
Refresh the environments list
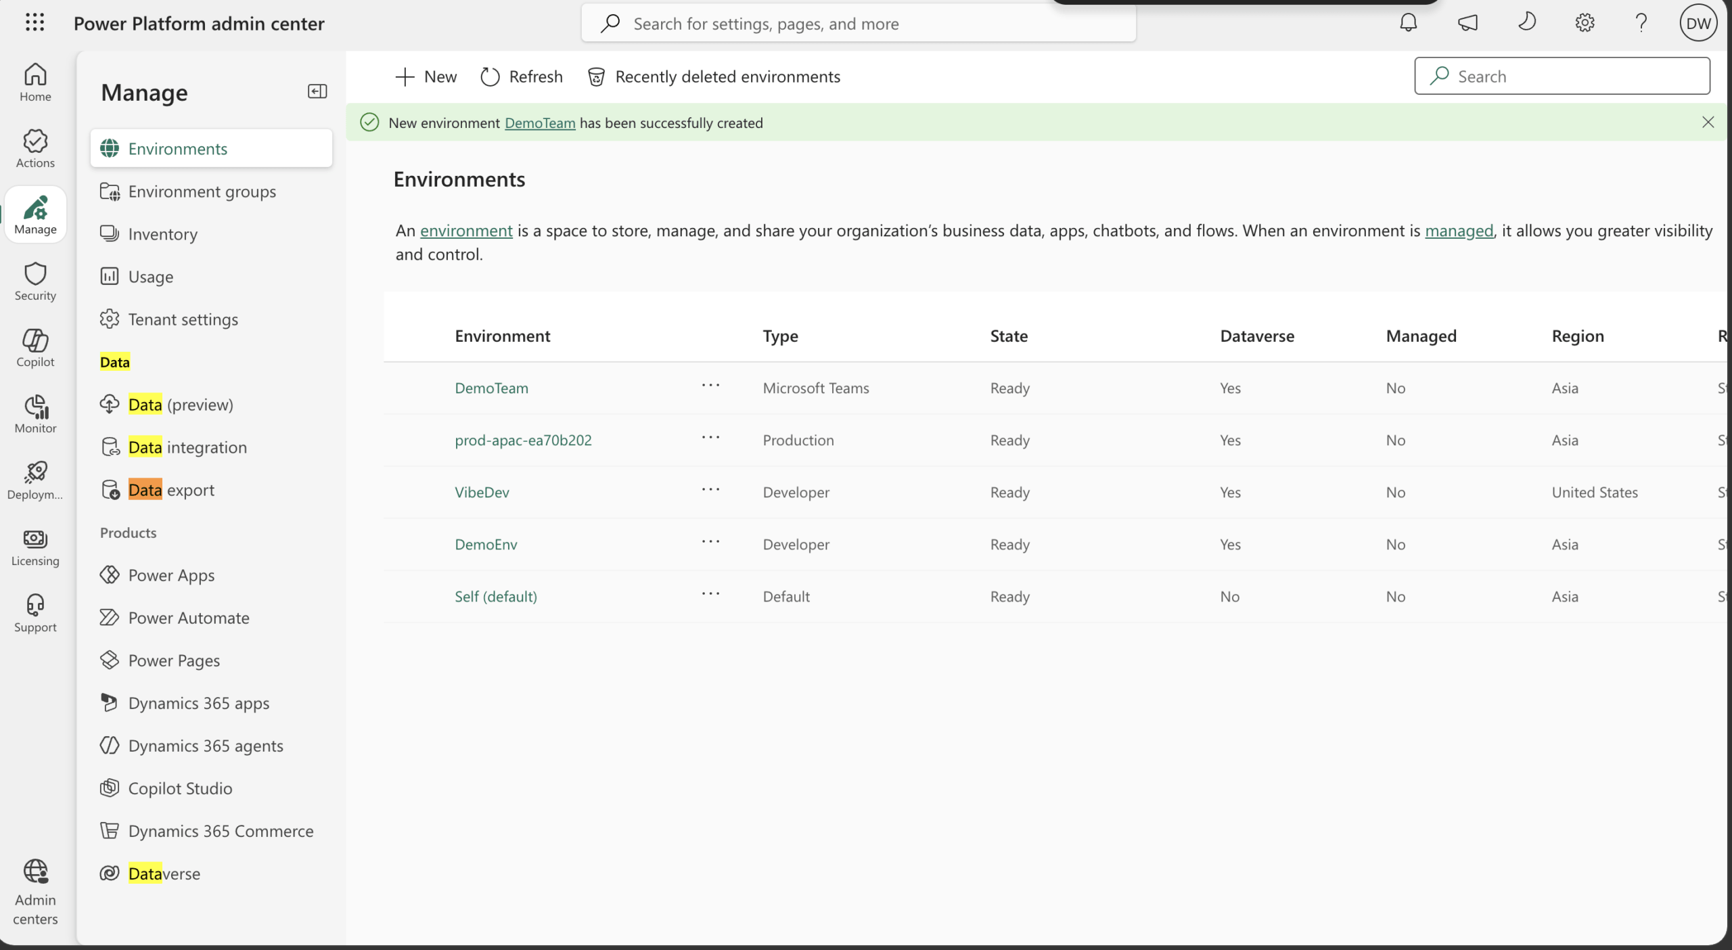(522, 76)
